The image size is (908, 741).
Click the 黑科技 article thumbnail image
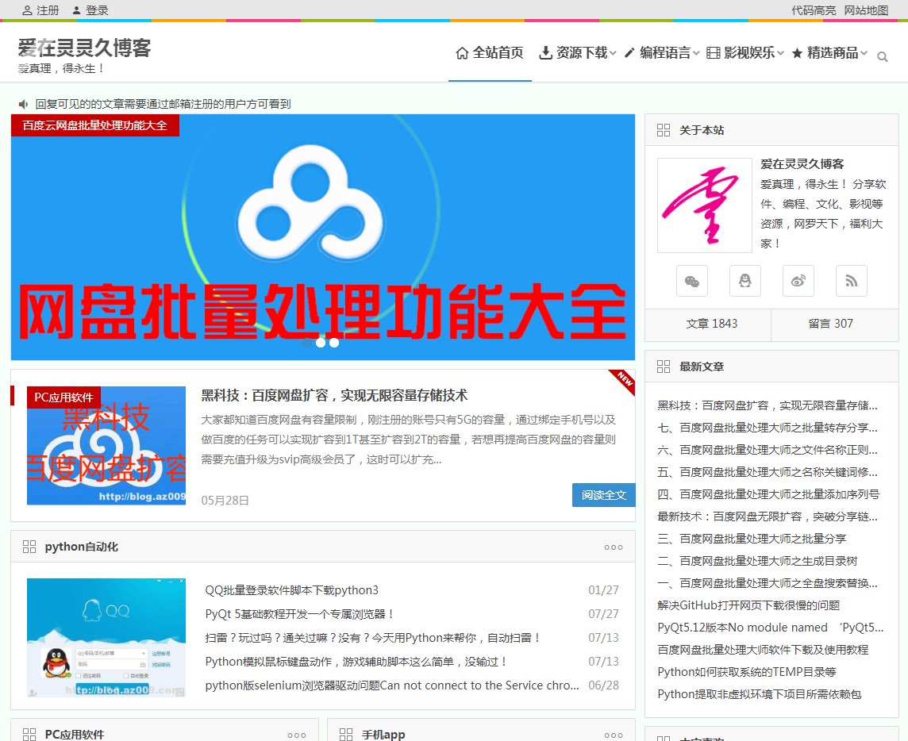click(106, 446)
